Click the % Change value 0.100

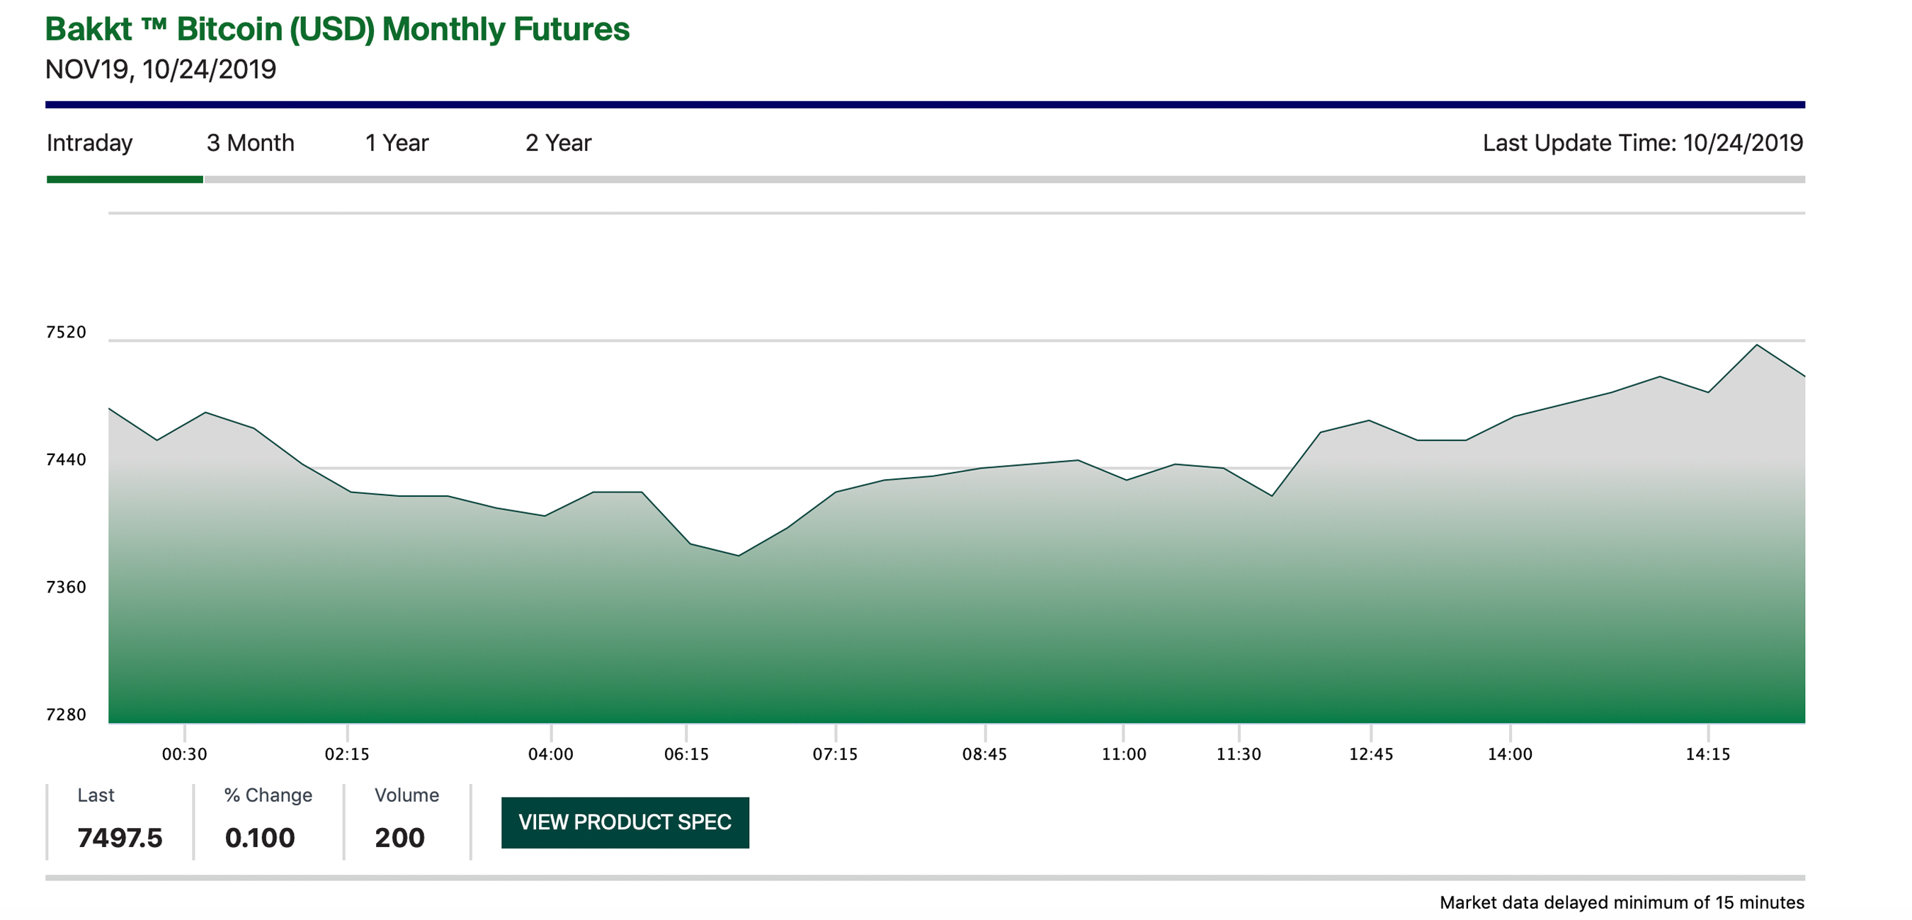pyautogui.click(x=260, y=838)
